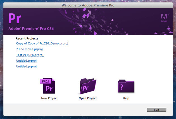Click the large Pr logo in banner
Screen dimensions: 176x119
[x=15, y=18]
